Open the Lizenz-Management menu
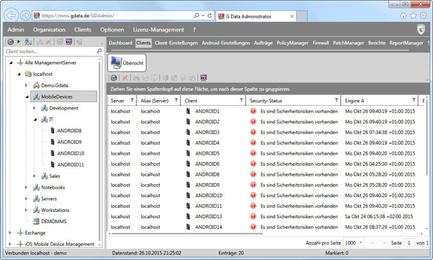Screen dimensions: 433x260 click(x=159, y=30)
